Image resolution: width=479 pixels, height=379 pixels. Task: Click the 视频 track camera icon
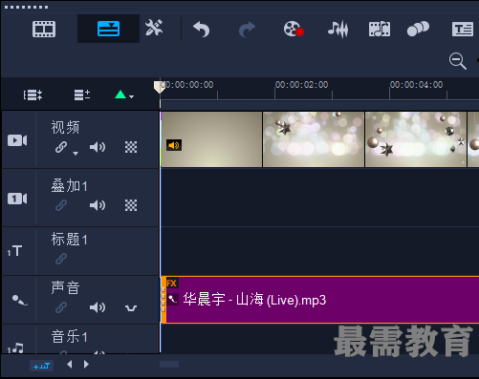[x=17, y=140]
